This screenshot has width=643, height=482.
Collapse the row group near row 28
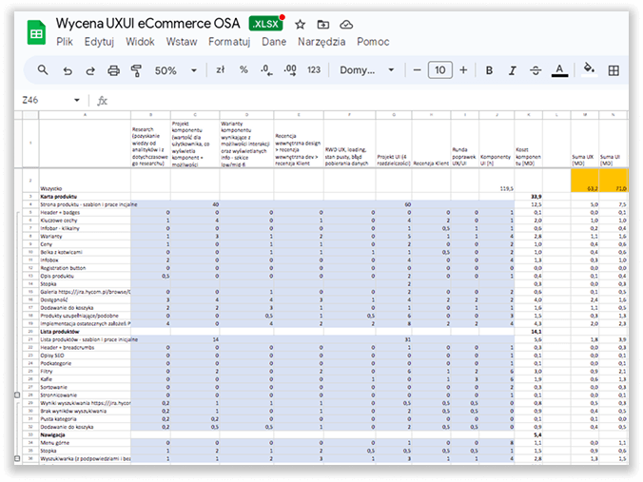point(17,395)
